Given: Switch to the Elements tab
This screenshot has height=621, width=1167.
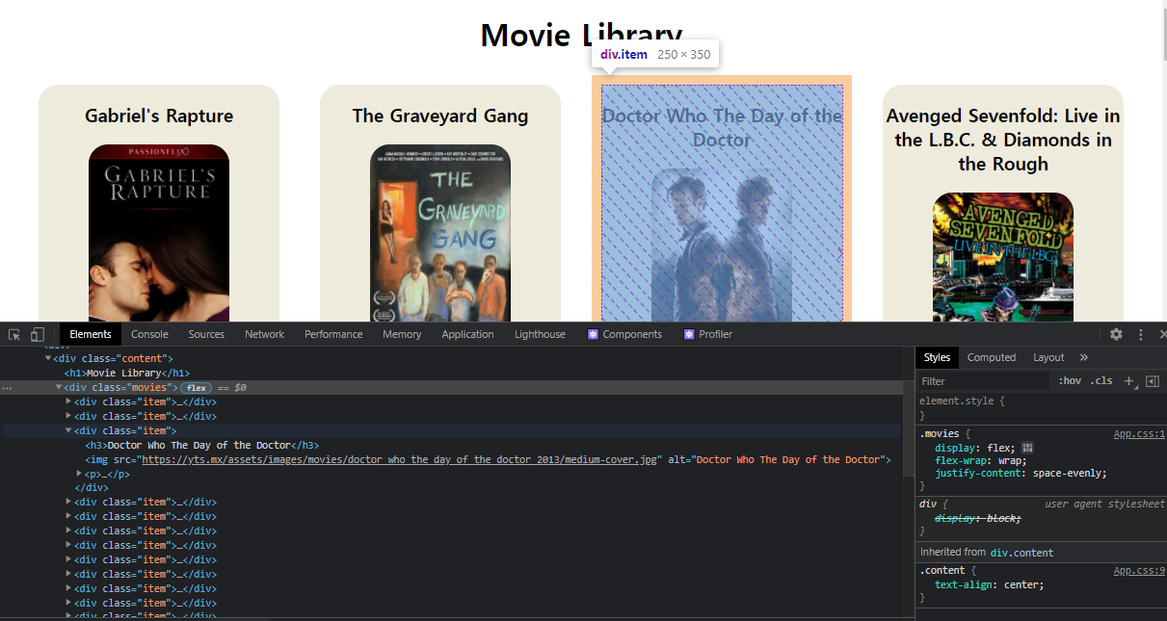Looking at the screenshot, I should (91, 334).
